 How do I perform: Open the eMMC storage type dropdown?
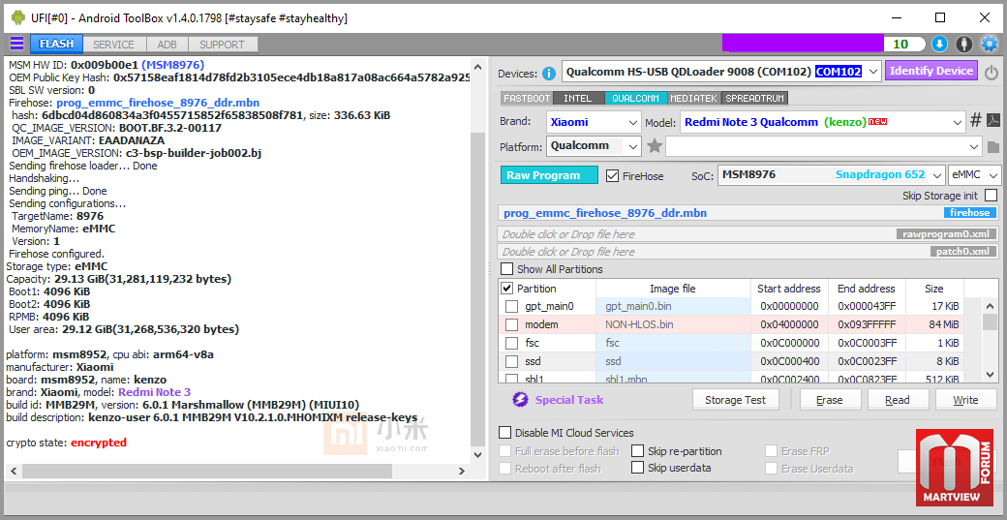993,175
